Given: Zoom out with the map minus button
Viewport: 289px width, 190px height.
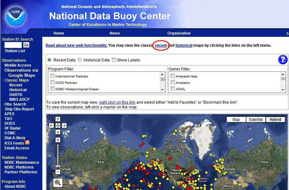Looking at the screenshot, I should [58, 172].
